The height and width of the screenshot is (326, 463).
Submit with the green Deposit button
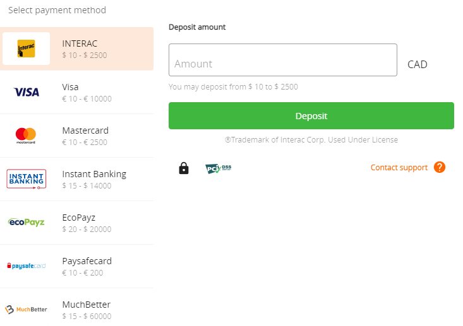(x=311, y=116)
